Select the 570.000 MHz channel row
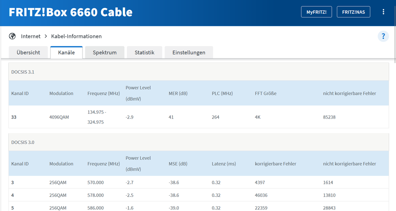The image size is (396, 211). [199, 183]
